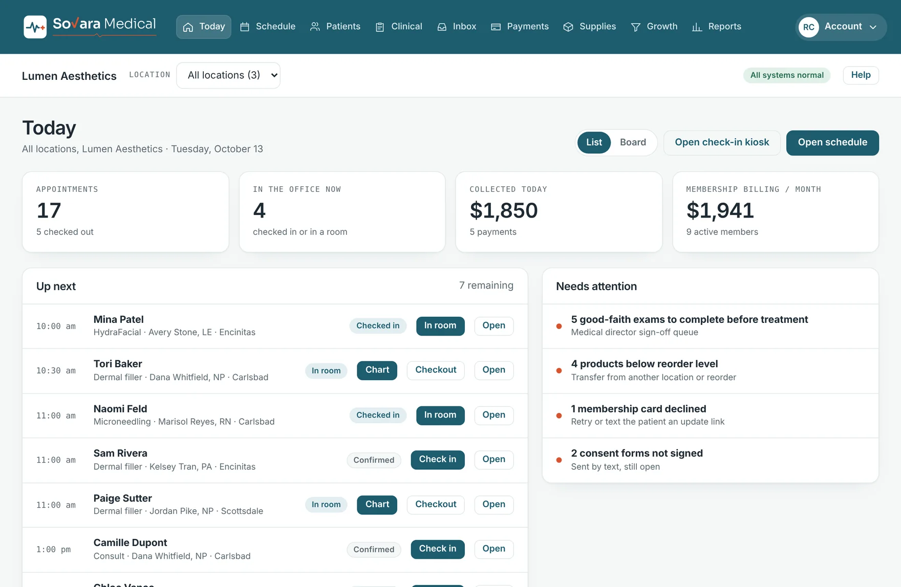
Task: Navigate to Clinical
Action: (x=399, y=27)
